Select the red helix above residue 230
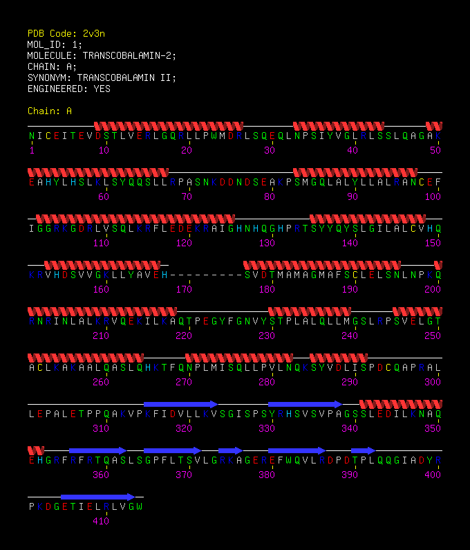 pyautogui.click(x=310, y=311)
